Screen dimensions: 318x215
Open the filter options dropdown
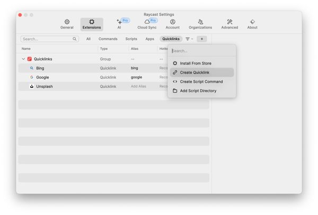click(189, 39)
